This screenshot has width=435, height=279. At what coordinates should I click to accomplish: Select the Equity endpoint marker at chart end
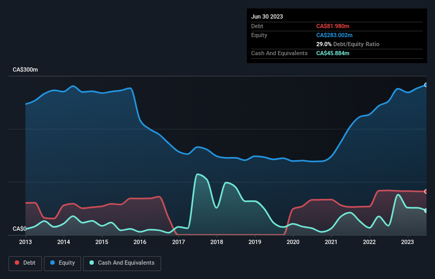[x=426, y=85]
